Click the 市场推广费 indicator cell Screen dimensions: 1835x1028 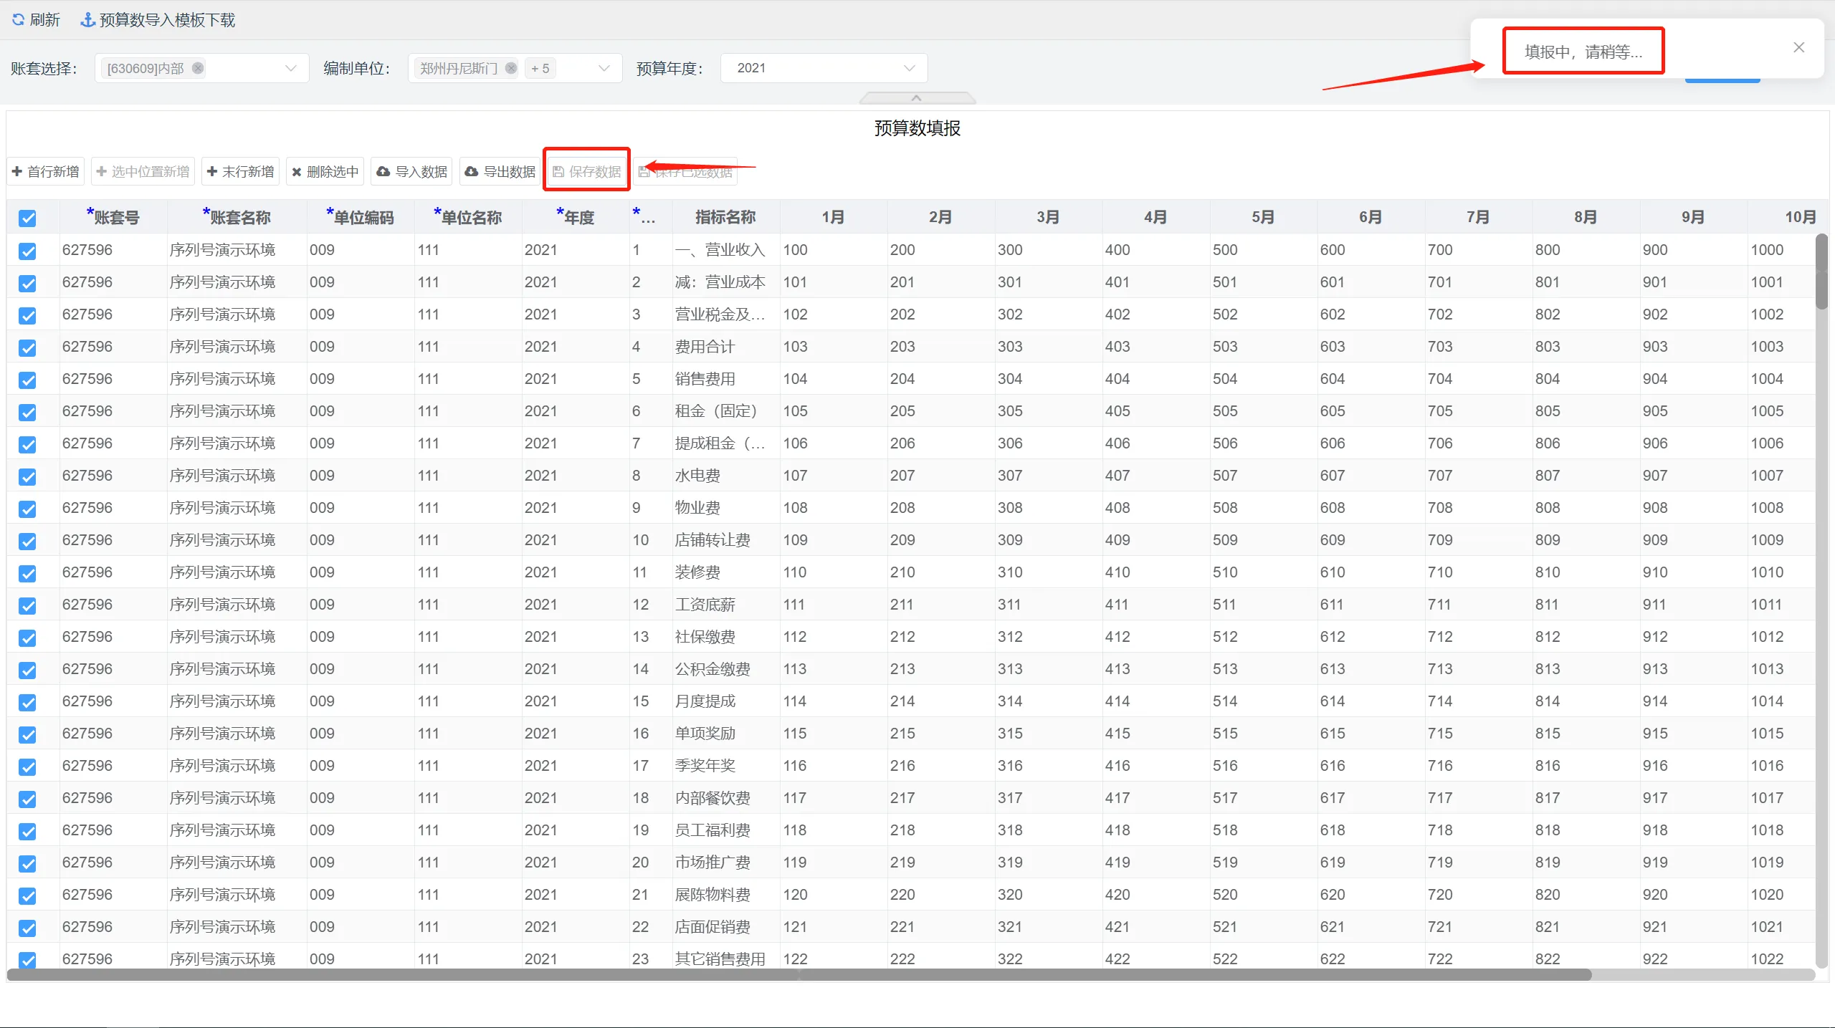[x=725, y=863]
